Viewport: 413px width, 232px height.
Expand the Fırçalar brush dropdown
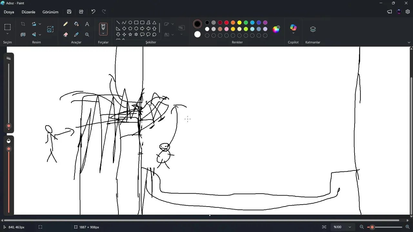click(103, 33)
